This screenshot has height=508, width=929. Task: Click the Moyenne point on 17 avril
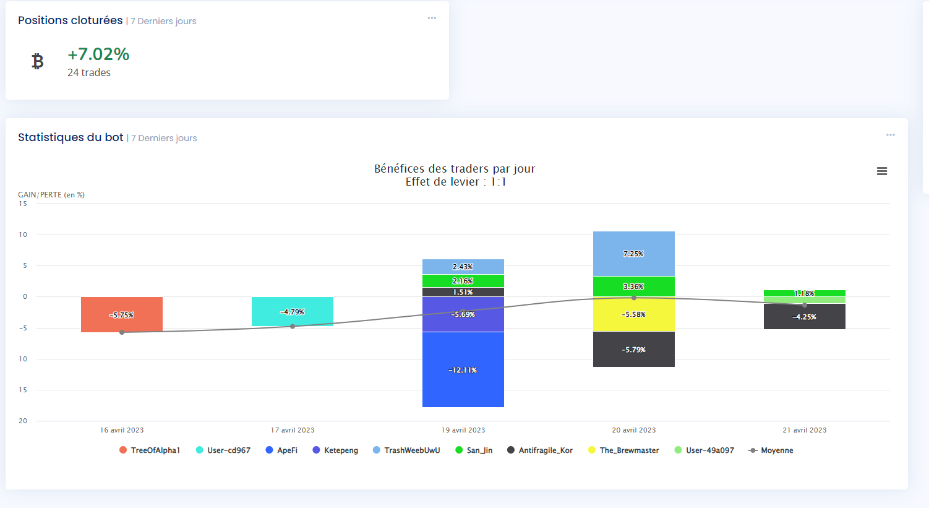click(293, 326)
